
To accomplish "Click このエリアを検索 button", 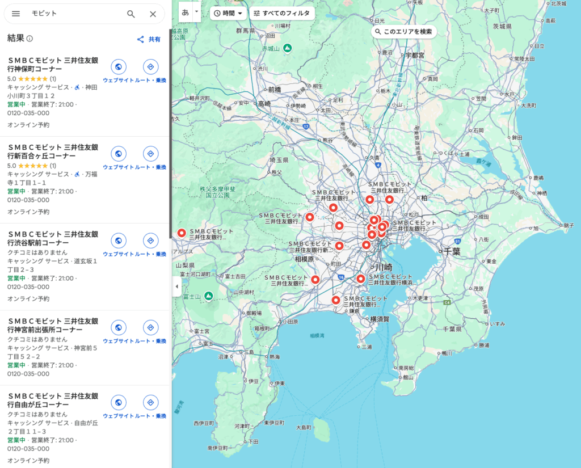I will coord(404,32).
